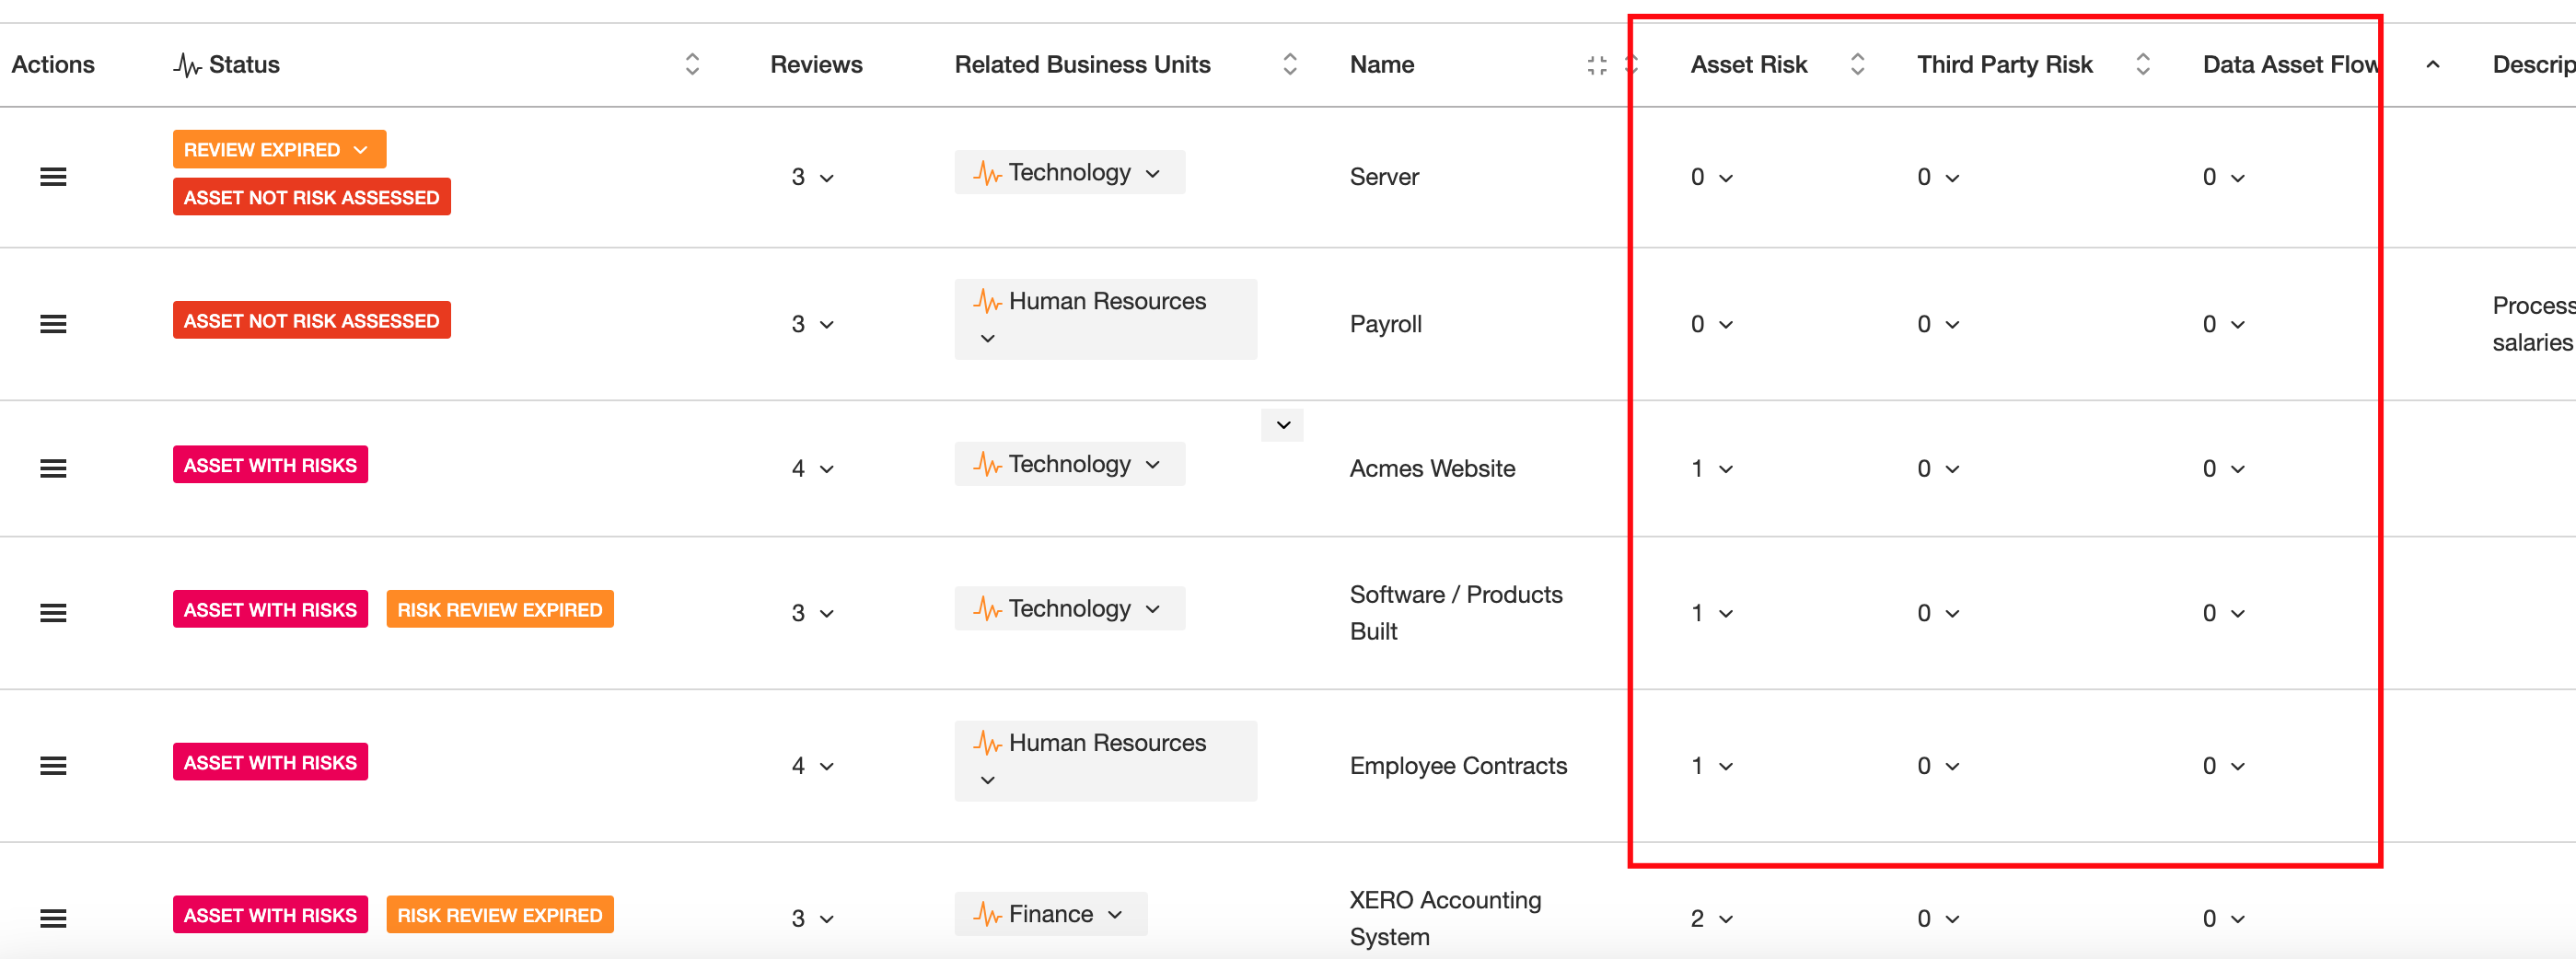2576x959 pixels.
Task: Open the actions menu for the Server row
Action: click(53, 176)
